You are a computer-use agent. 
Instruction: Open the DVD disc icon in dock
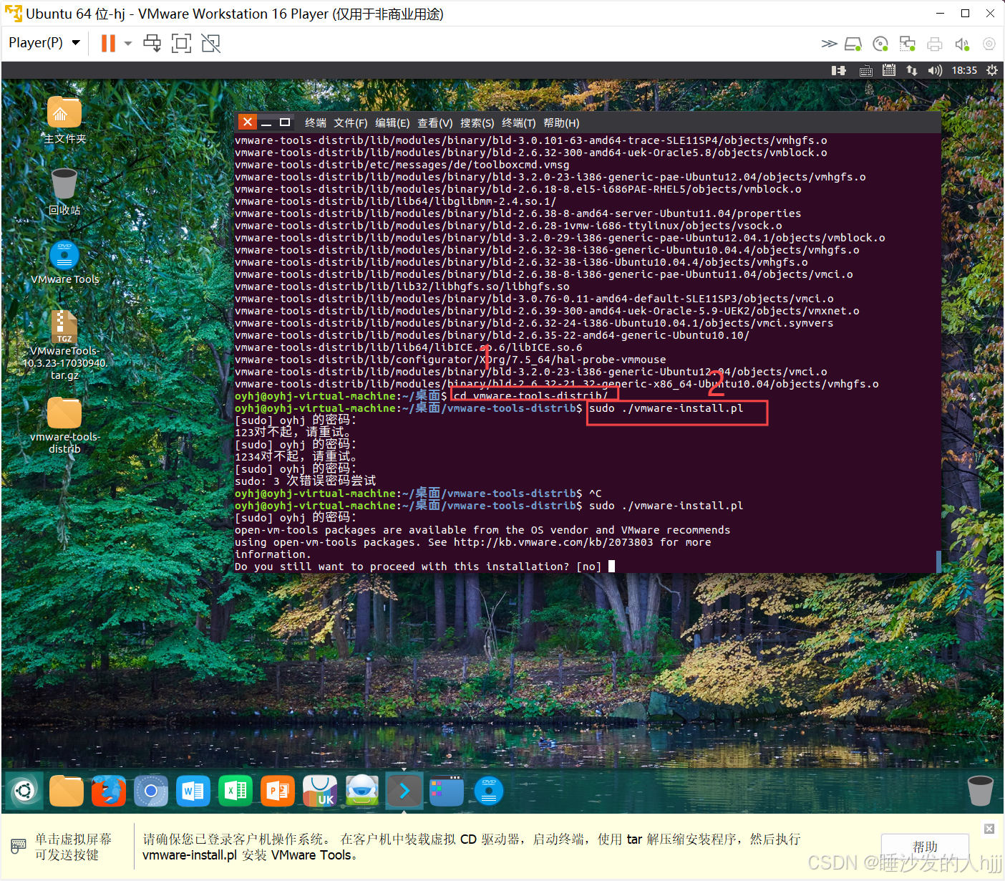coord(489,791)
